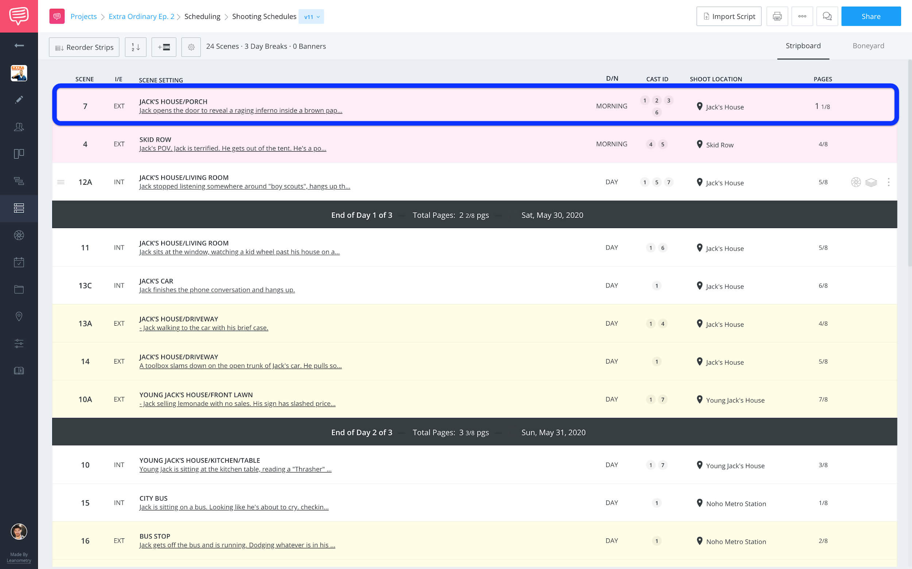Open the v11 version dropdown
Viewport: 912px width, 569px height.
[311, 16]
